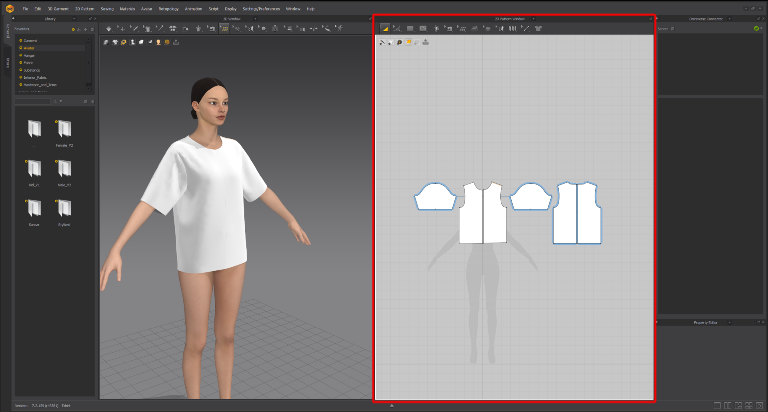Select the Iron tool in 2D pattern toolbar
This screenshot has width=768, height=412.
(x=474, y=28)
